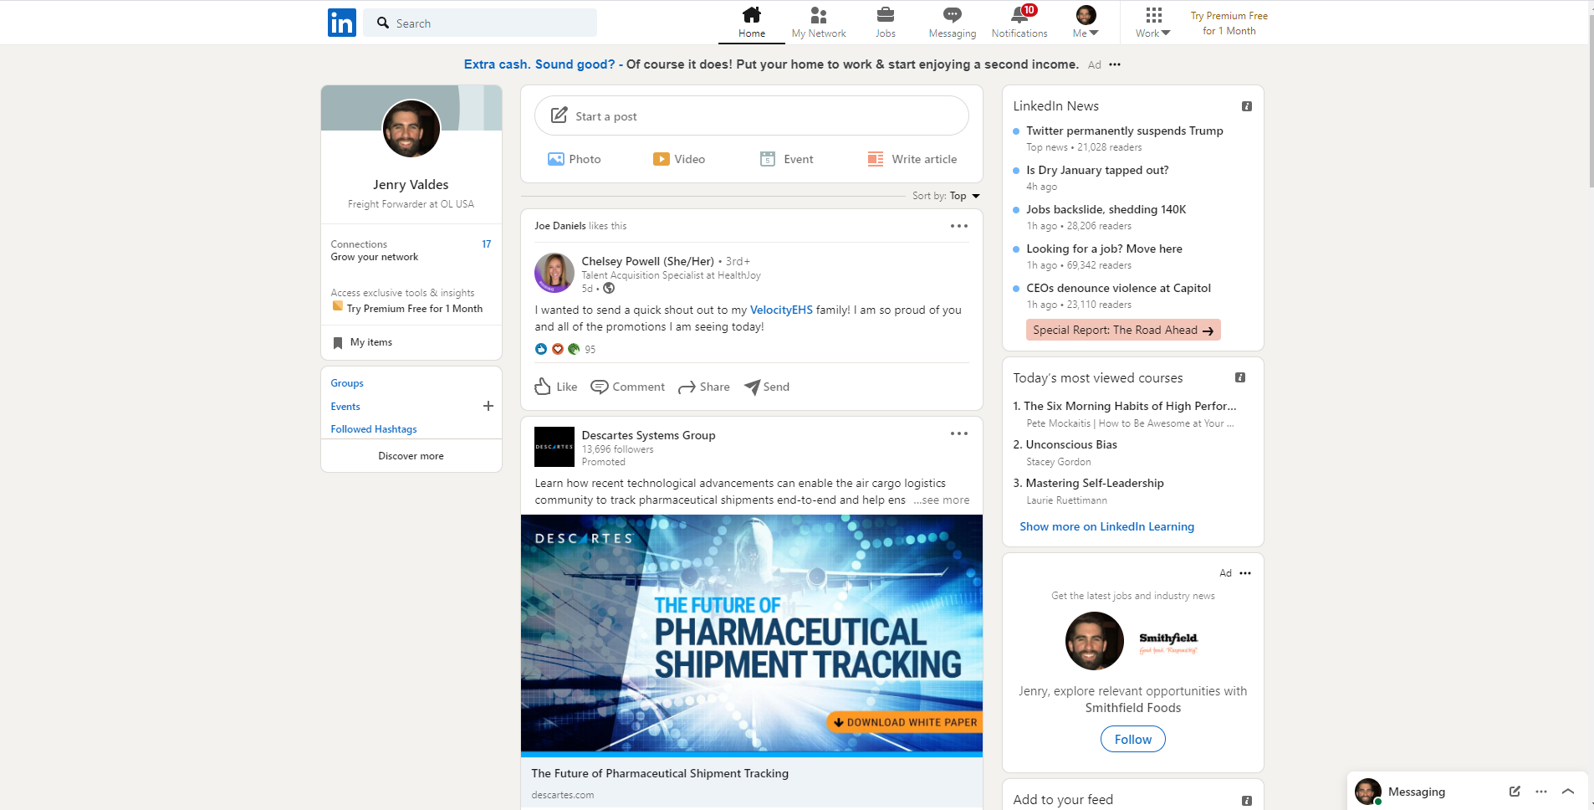Screen dimensions: 1594x810
Task: Open the Events link
Action: pyautogui.click(x=345, y=407)
